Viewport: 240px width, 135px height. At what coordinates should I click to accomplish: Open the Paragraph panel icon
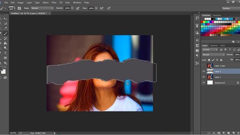[x=197, y=55]
